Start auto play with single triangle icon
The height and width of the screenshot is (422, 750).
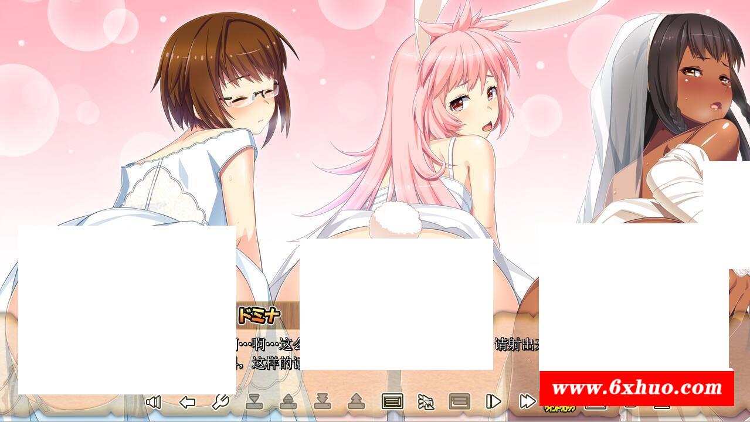(494, 401)
